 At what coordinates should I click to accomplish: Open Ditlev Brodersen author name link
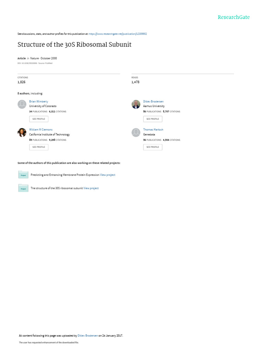tap(153, 101)
